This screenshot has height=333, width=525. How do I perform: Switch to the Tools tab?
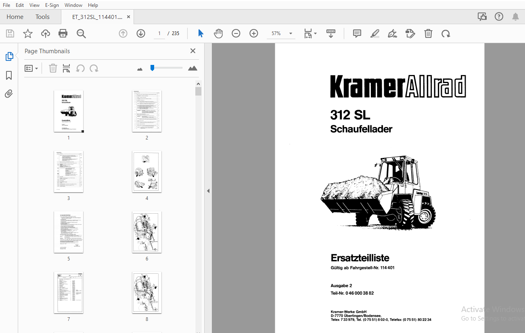pyautogui.click(x=42, y=17)
